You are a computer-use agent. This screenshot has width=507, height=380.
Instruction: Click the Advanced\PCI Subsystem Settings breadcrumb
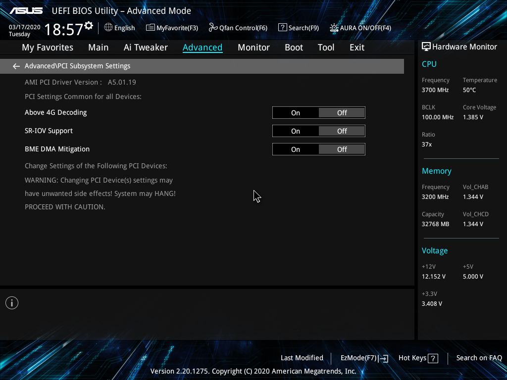[x=77, y=66]
